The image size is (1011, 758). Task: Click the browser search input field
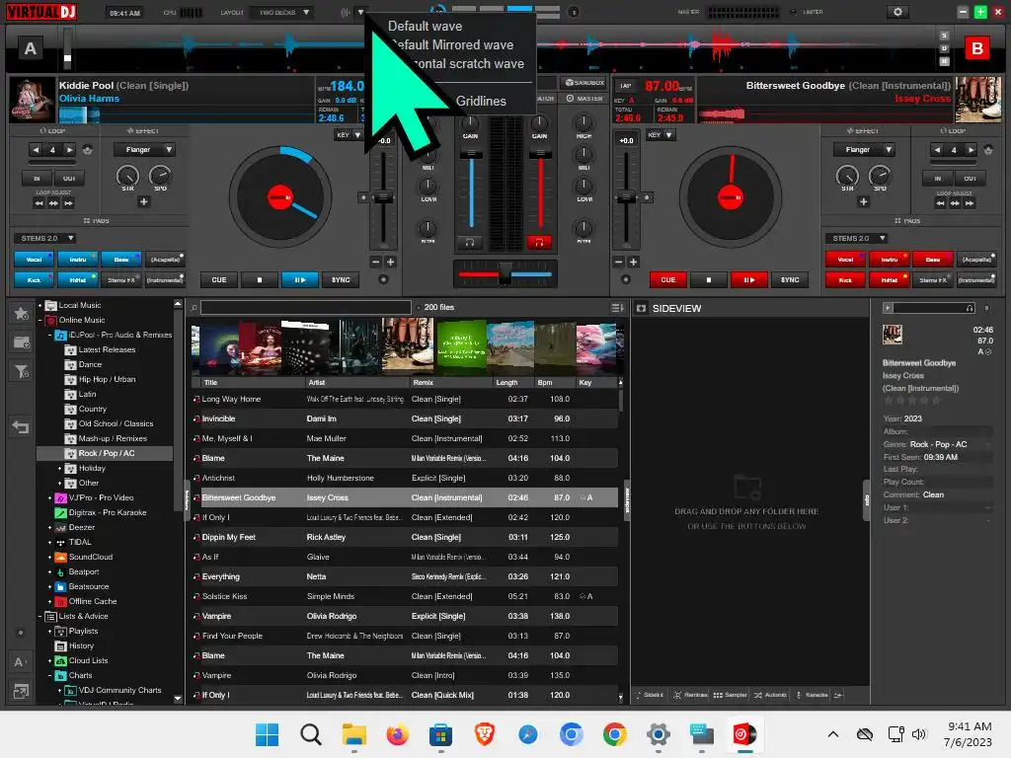pyautogui.click(x=306, y=308)
